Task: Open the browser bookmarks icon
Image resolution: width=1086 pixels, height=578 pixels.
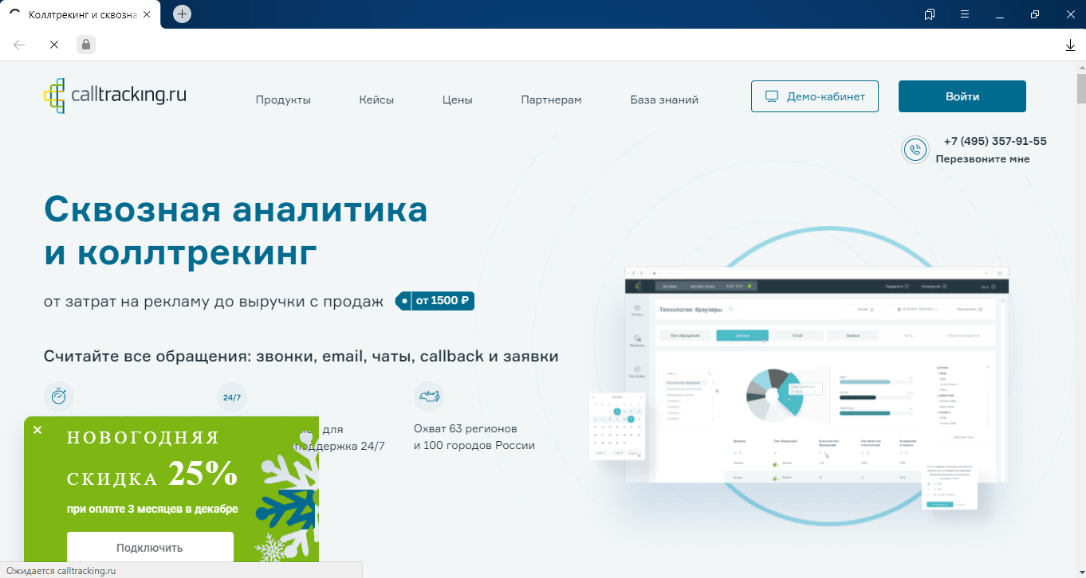Action: (929, 14)
